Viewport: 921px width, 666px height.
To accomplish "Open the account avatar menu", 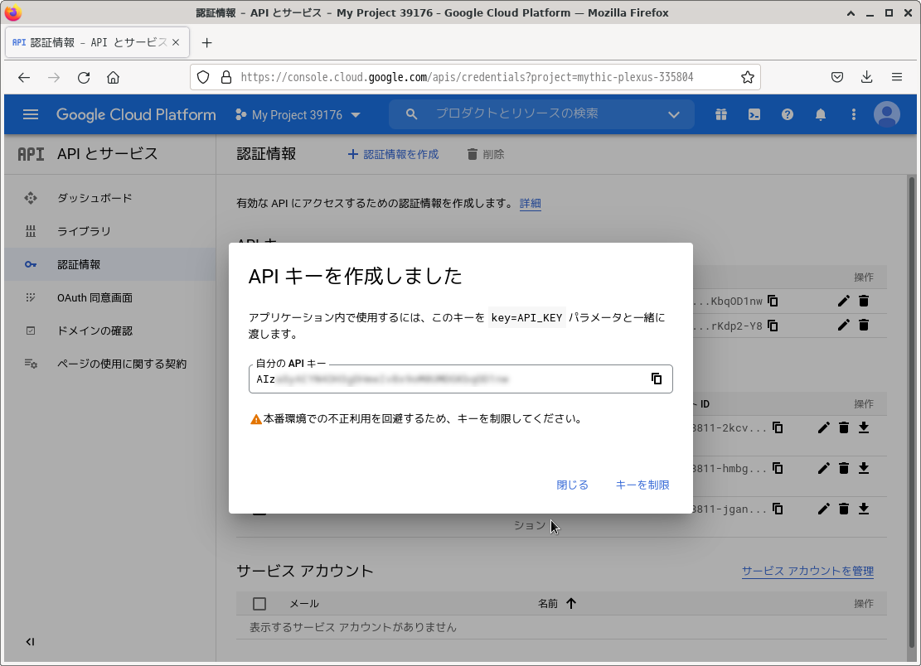I will point(886,114).
